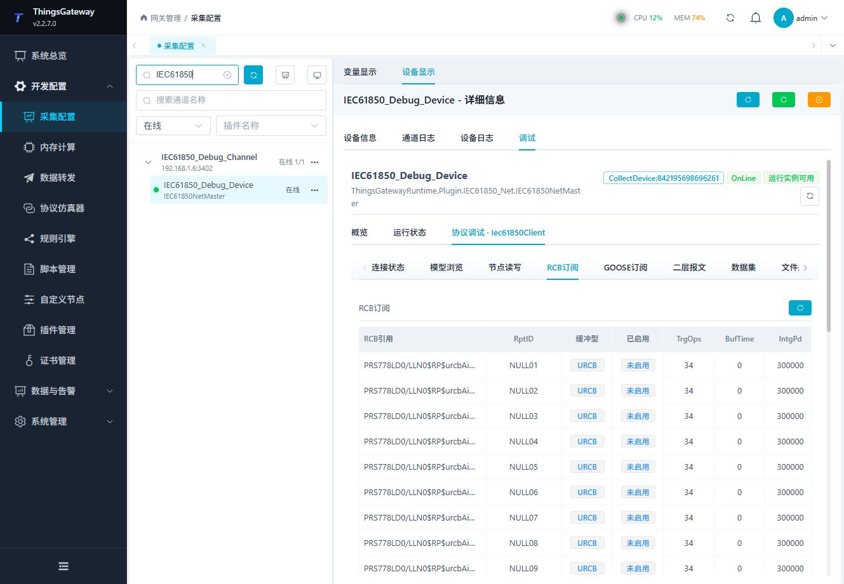Open more options for IEC61850_Debug_Device
The image size is (844, 584).
click(x=314, y=190)
